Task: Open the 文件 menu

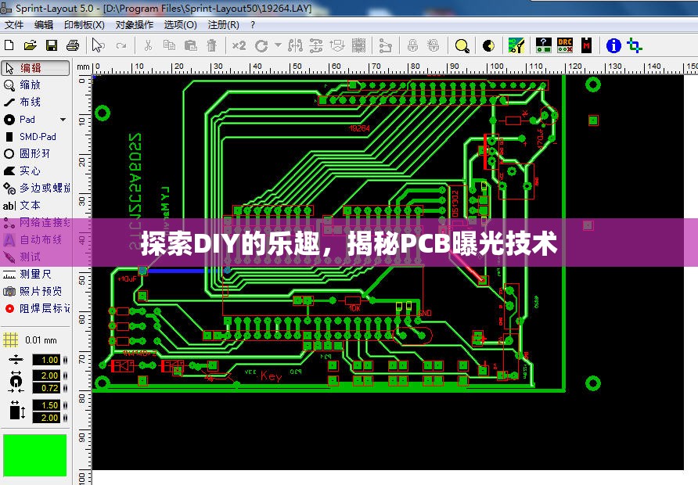Action: [x=14, y=25]
